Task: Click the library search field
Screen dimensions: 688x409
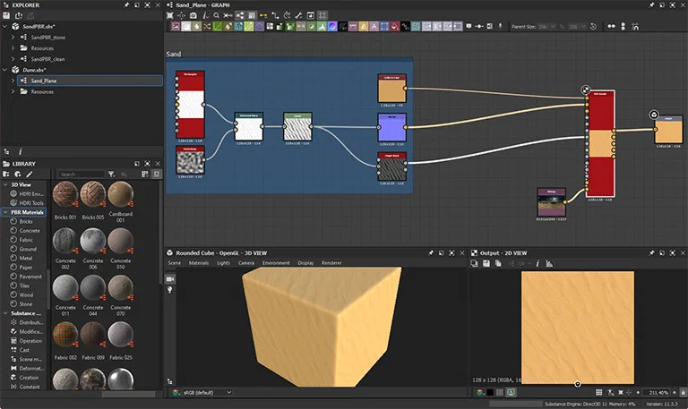Action: (x=82, y=174)
